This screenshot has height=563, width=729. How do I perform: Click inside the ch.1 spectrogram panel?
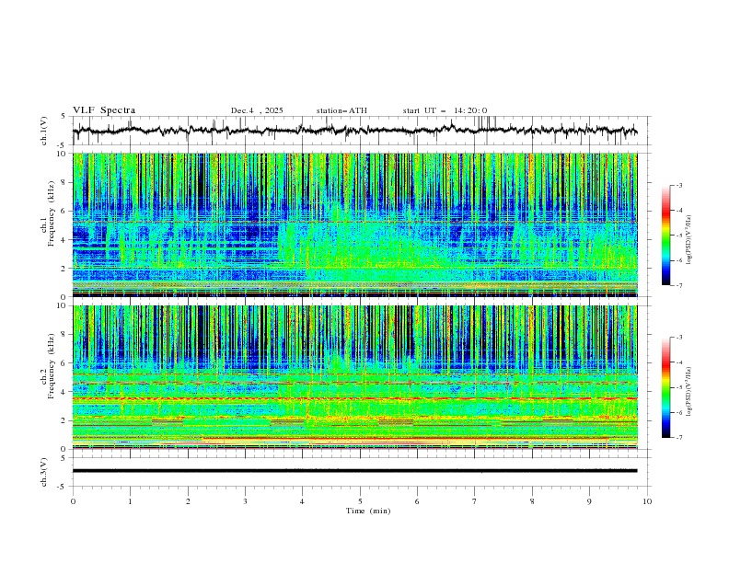coord(354,224)
